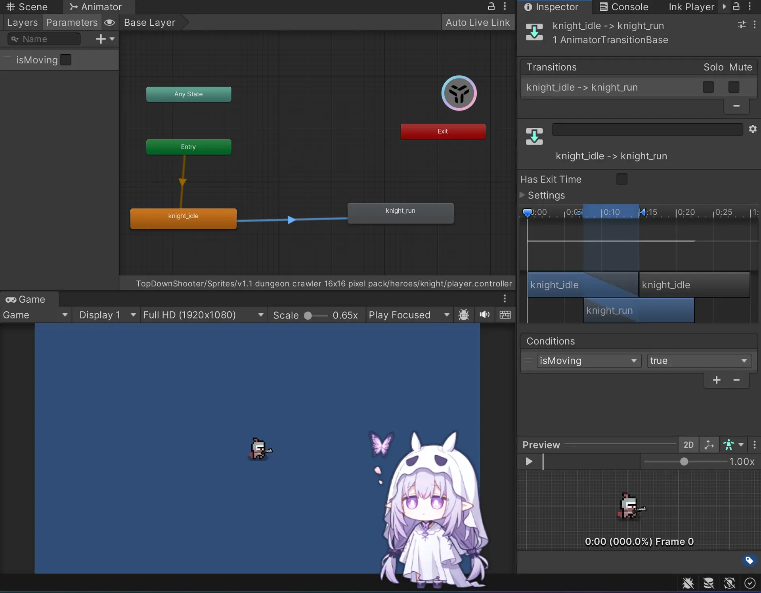Toggle the Animator parameters eye visibility icon

tap(109, 23)
